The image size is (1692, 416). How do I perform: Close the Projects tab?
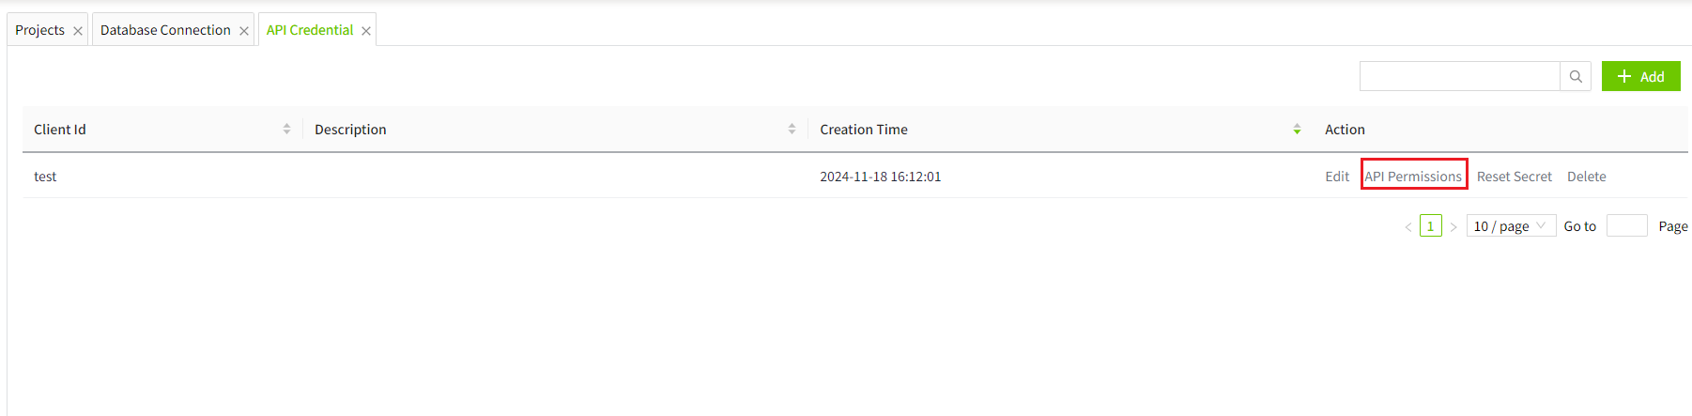78,31
